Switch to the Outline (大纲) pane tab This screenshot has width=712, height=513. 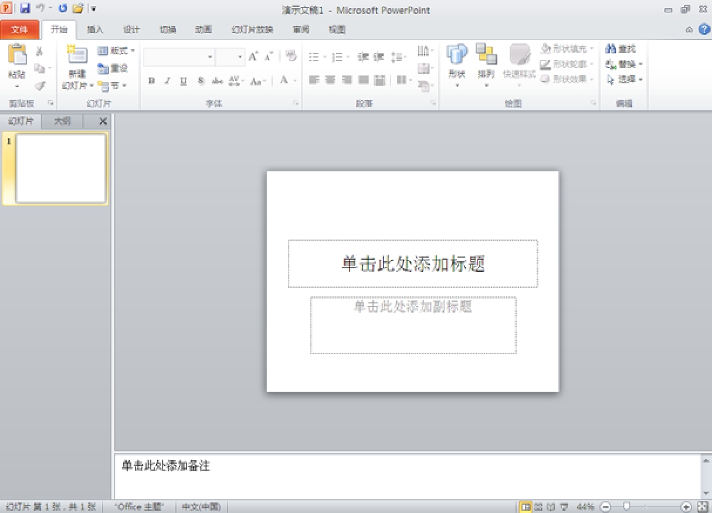pos(62,122)
